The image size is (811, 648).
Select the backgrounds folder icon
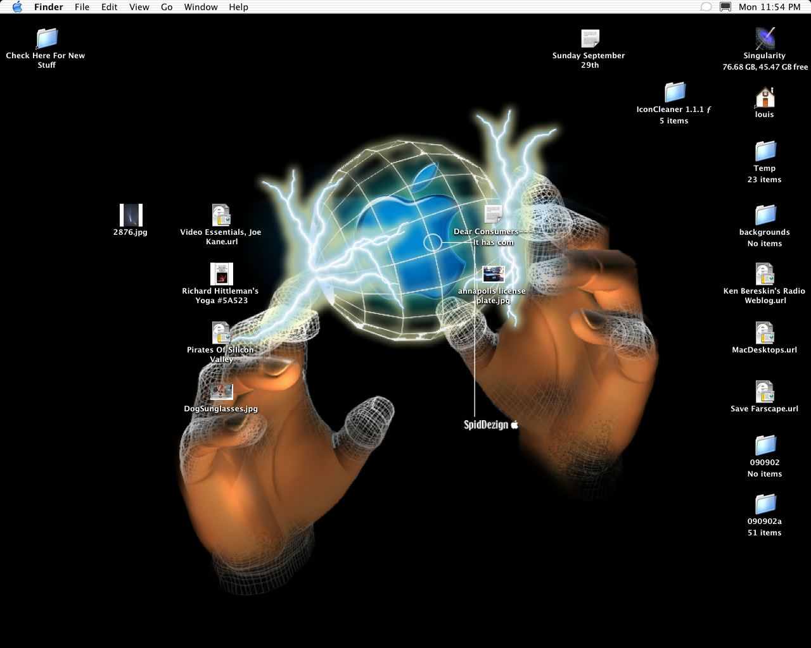click(765, 215)
